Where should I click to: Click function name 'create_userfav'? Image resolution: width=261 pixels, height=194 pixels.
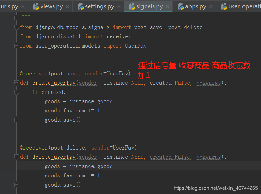click(x=54, y=83)
